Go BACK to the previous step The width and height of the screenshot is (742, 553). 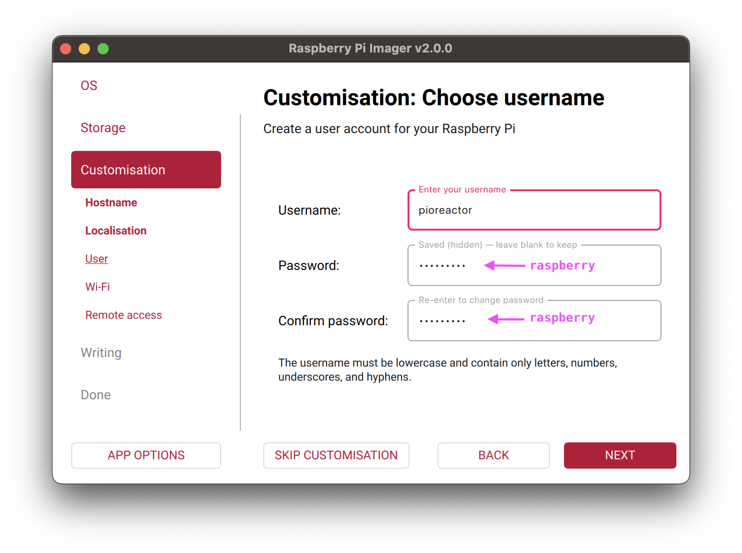[x=494, y=455]
